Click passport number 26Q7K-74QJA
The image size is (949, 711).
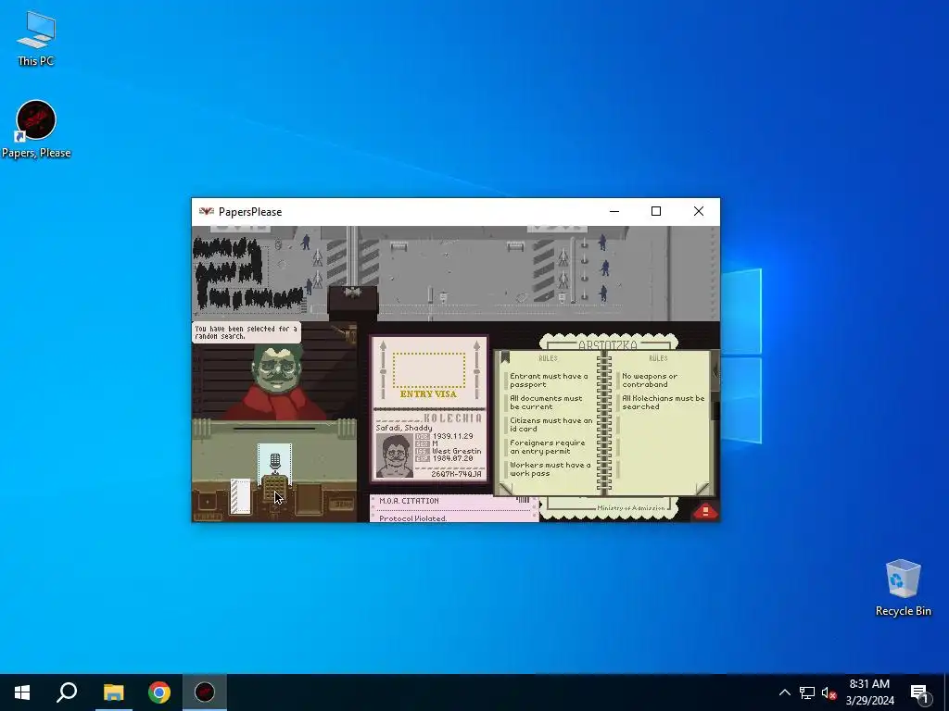click(456, 474)
